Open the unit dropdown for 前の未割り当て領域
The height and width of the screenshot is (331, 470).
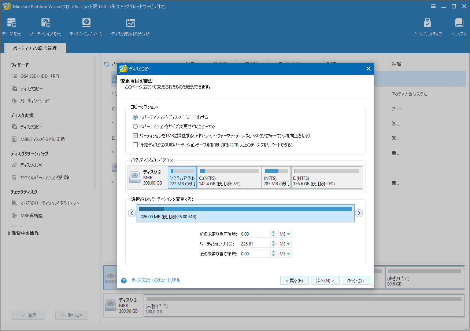pos(285,233)
